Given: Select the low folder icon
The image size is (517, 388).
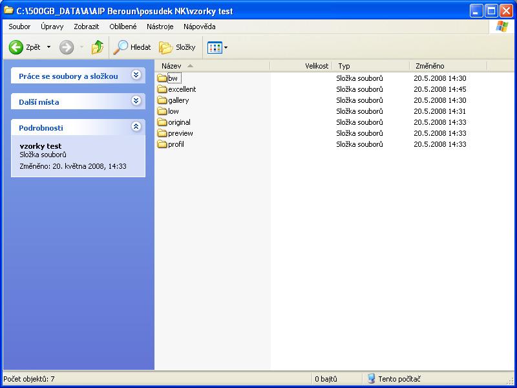Looking at the screenshot, I should point(162,111).
